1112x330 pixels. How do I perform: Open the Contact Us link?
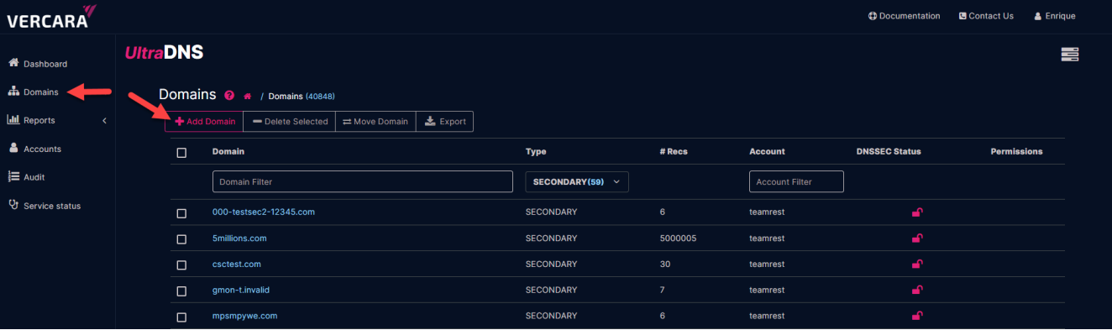[x=986, y=16]
